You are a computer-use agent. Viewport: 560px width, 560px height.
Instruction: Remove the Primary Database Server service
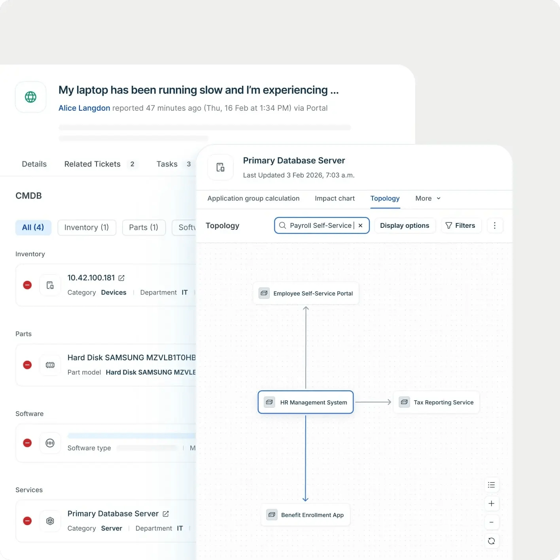(x=27, y=521)
